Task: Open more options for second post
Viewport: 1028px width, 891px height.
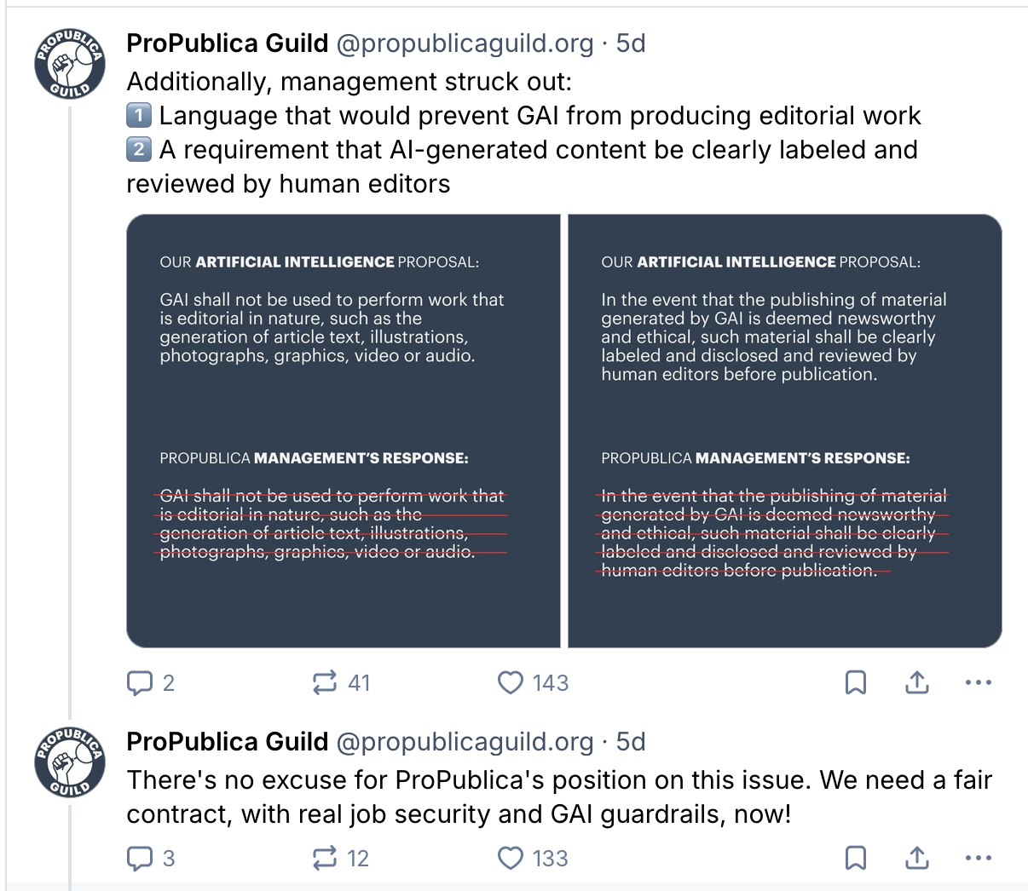Action: pyautogui.click(x=979, y=859)
